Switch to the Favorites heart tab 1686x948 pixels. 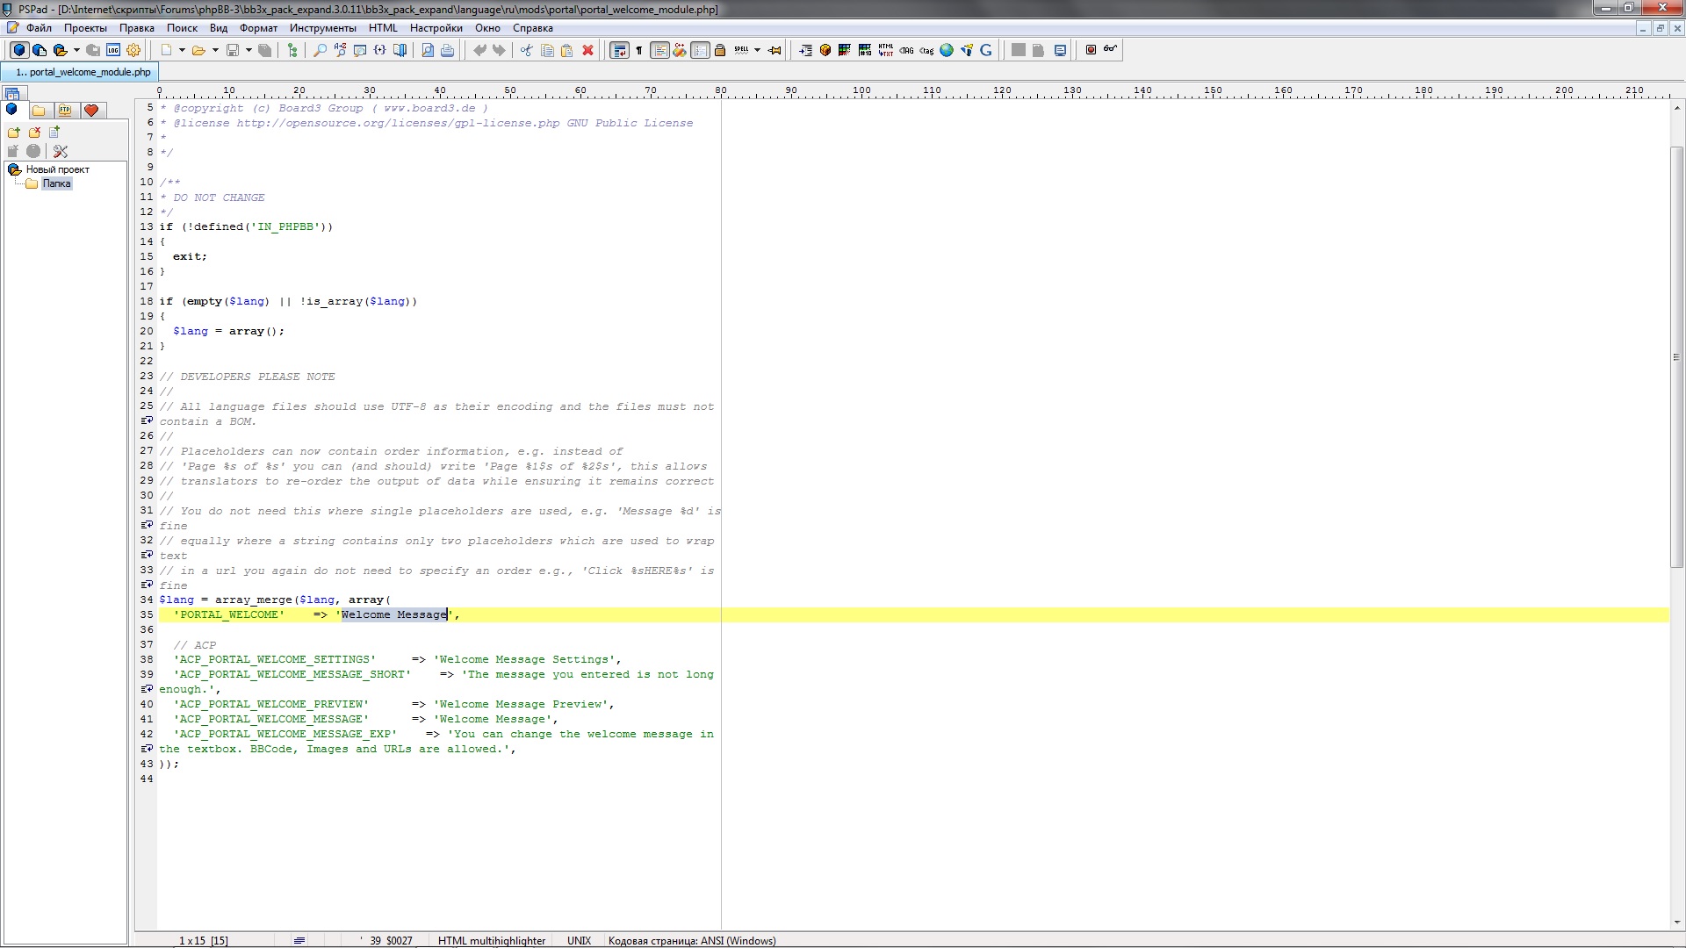(91, 110)
